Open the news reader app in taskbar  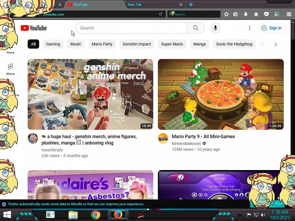coord(50,215)
